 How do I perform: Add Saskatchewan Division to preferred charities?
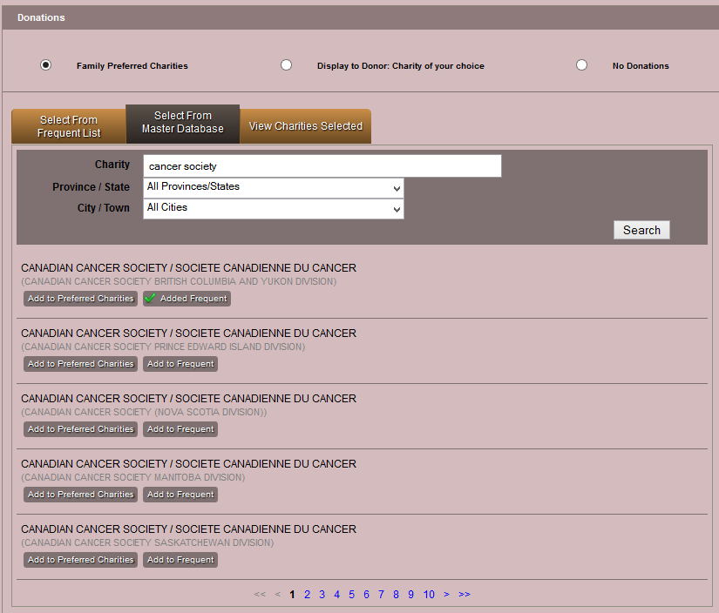pyautogui.click(x=81, y=560)
